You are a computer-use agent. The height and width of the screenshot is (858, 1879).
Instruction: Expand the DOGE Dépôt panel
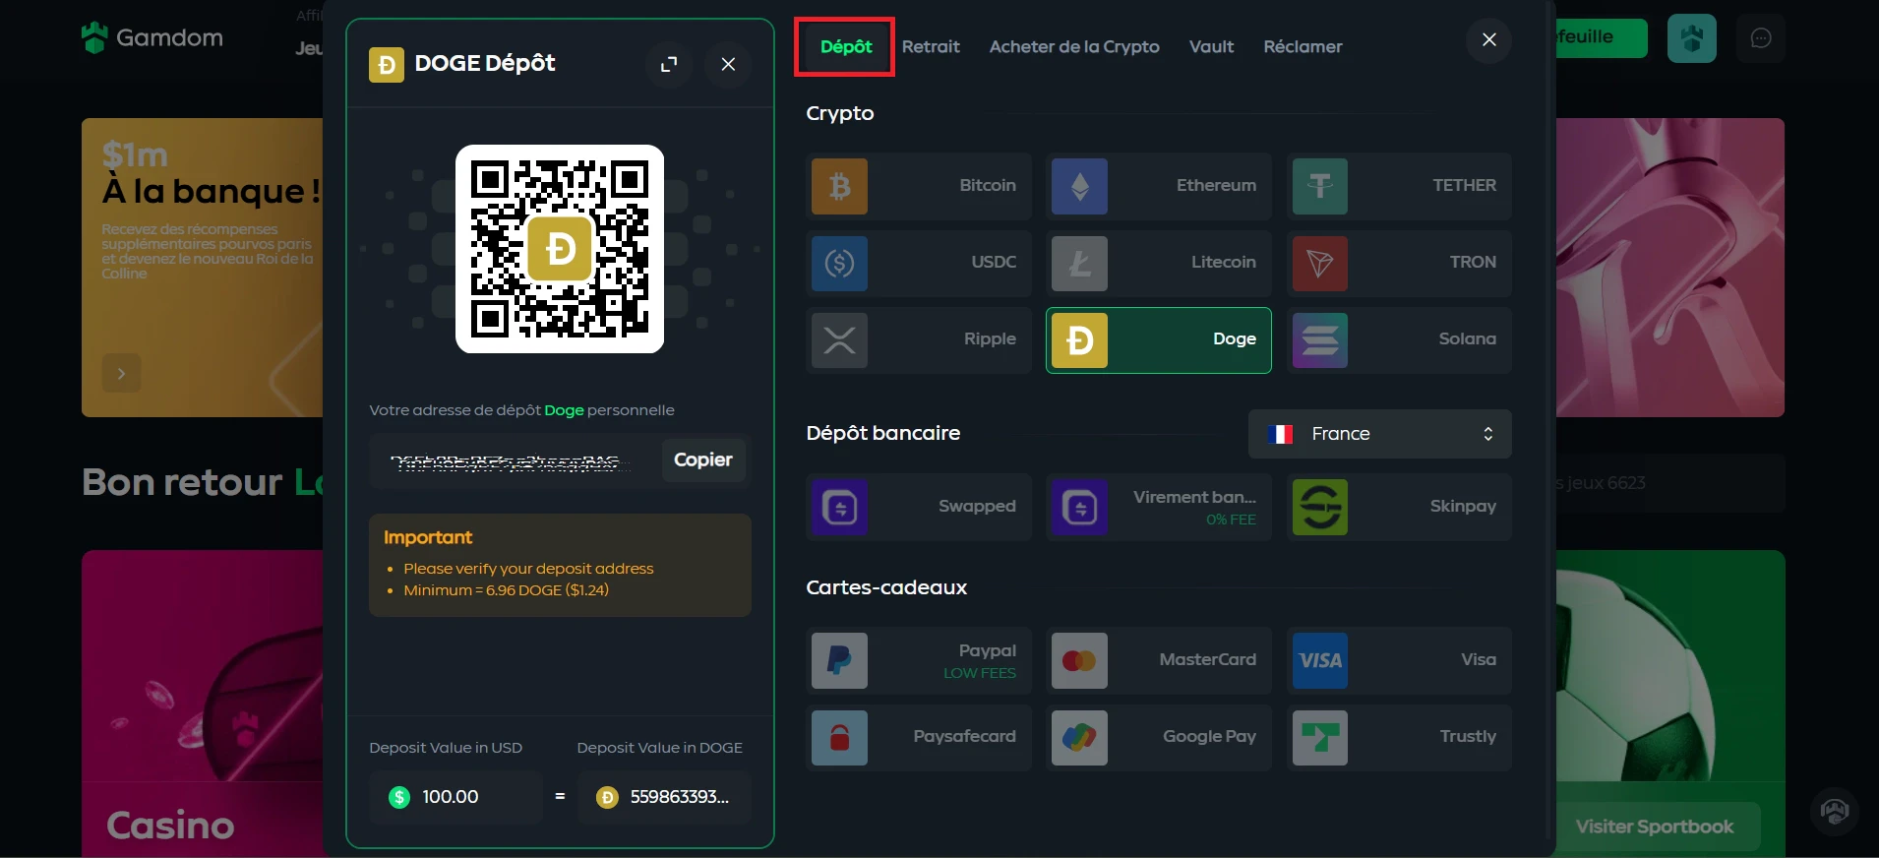669,64
